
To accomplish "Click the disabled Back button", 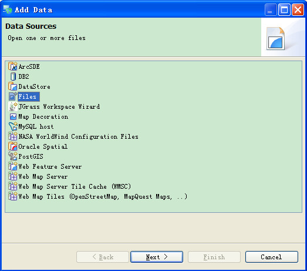I will (103, 257).
